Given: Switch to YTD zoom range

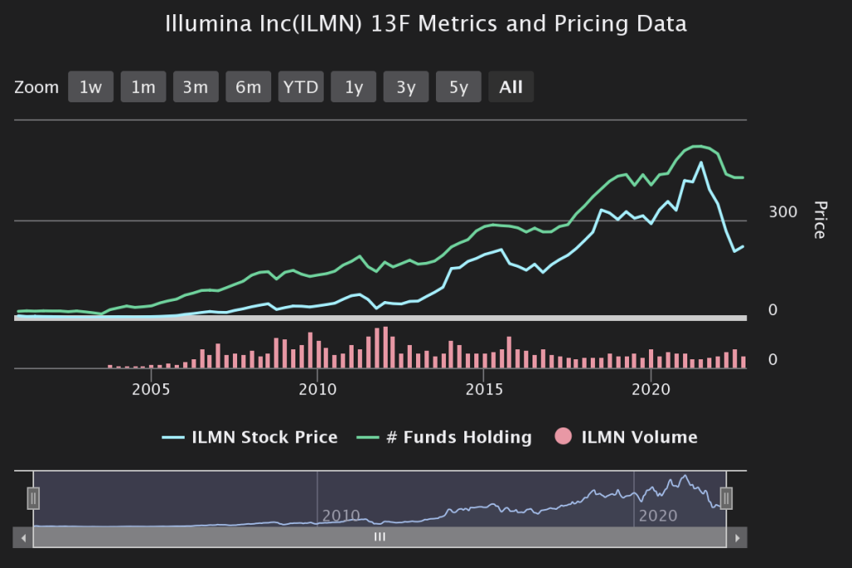Looking at the screenshot, I should click(x=300, y=87).
